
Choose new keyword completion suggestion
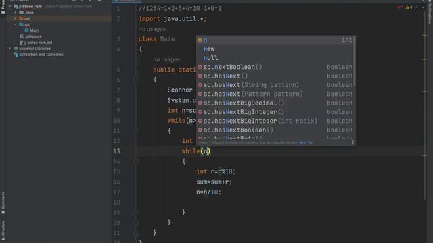[x=275, y=49]
